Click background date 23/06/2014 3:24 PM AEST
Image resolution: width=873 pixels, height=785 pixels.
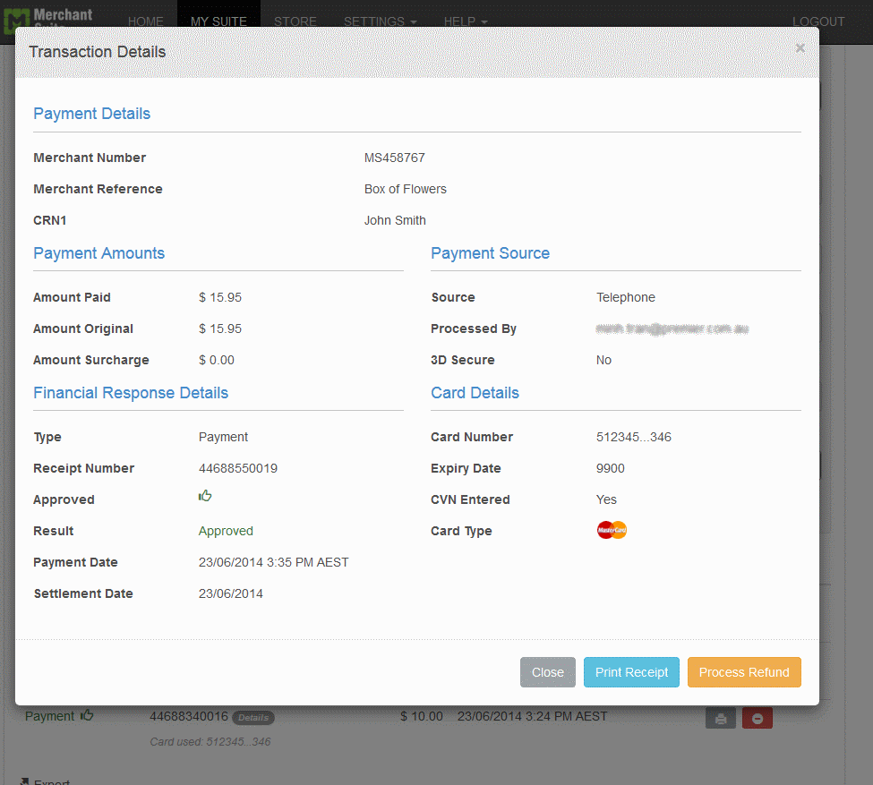tap(532, 716)
